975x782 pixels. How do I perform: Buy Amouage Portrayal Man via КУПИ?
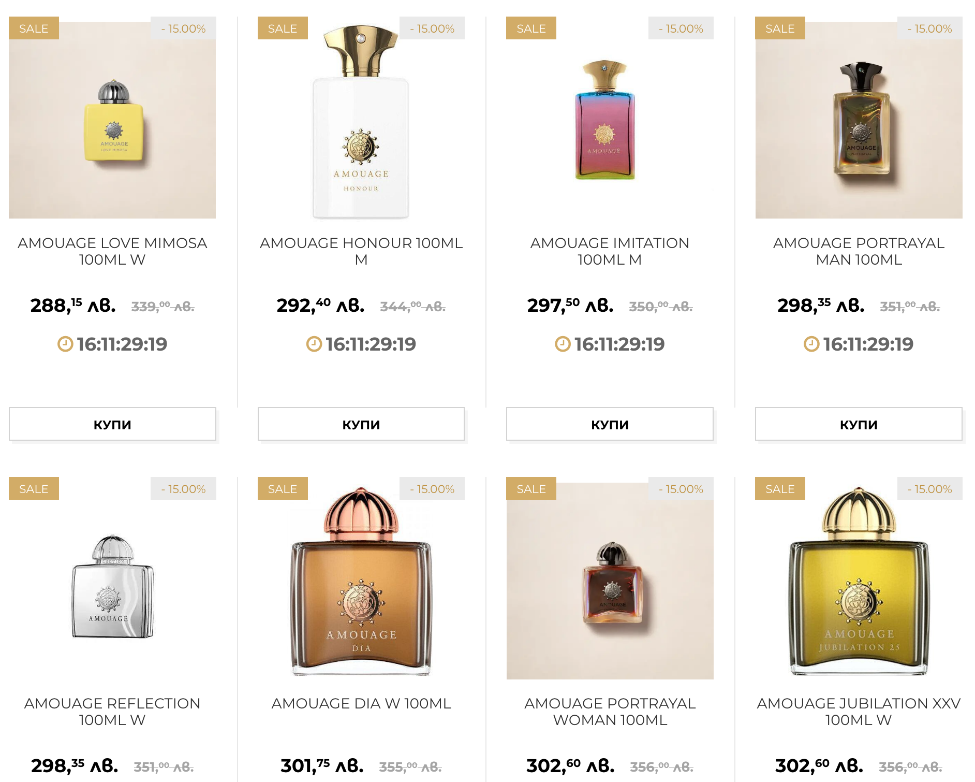(x=859, y=424)
